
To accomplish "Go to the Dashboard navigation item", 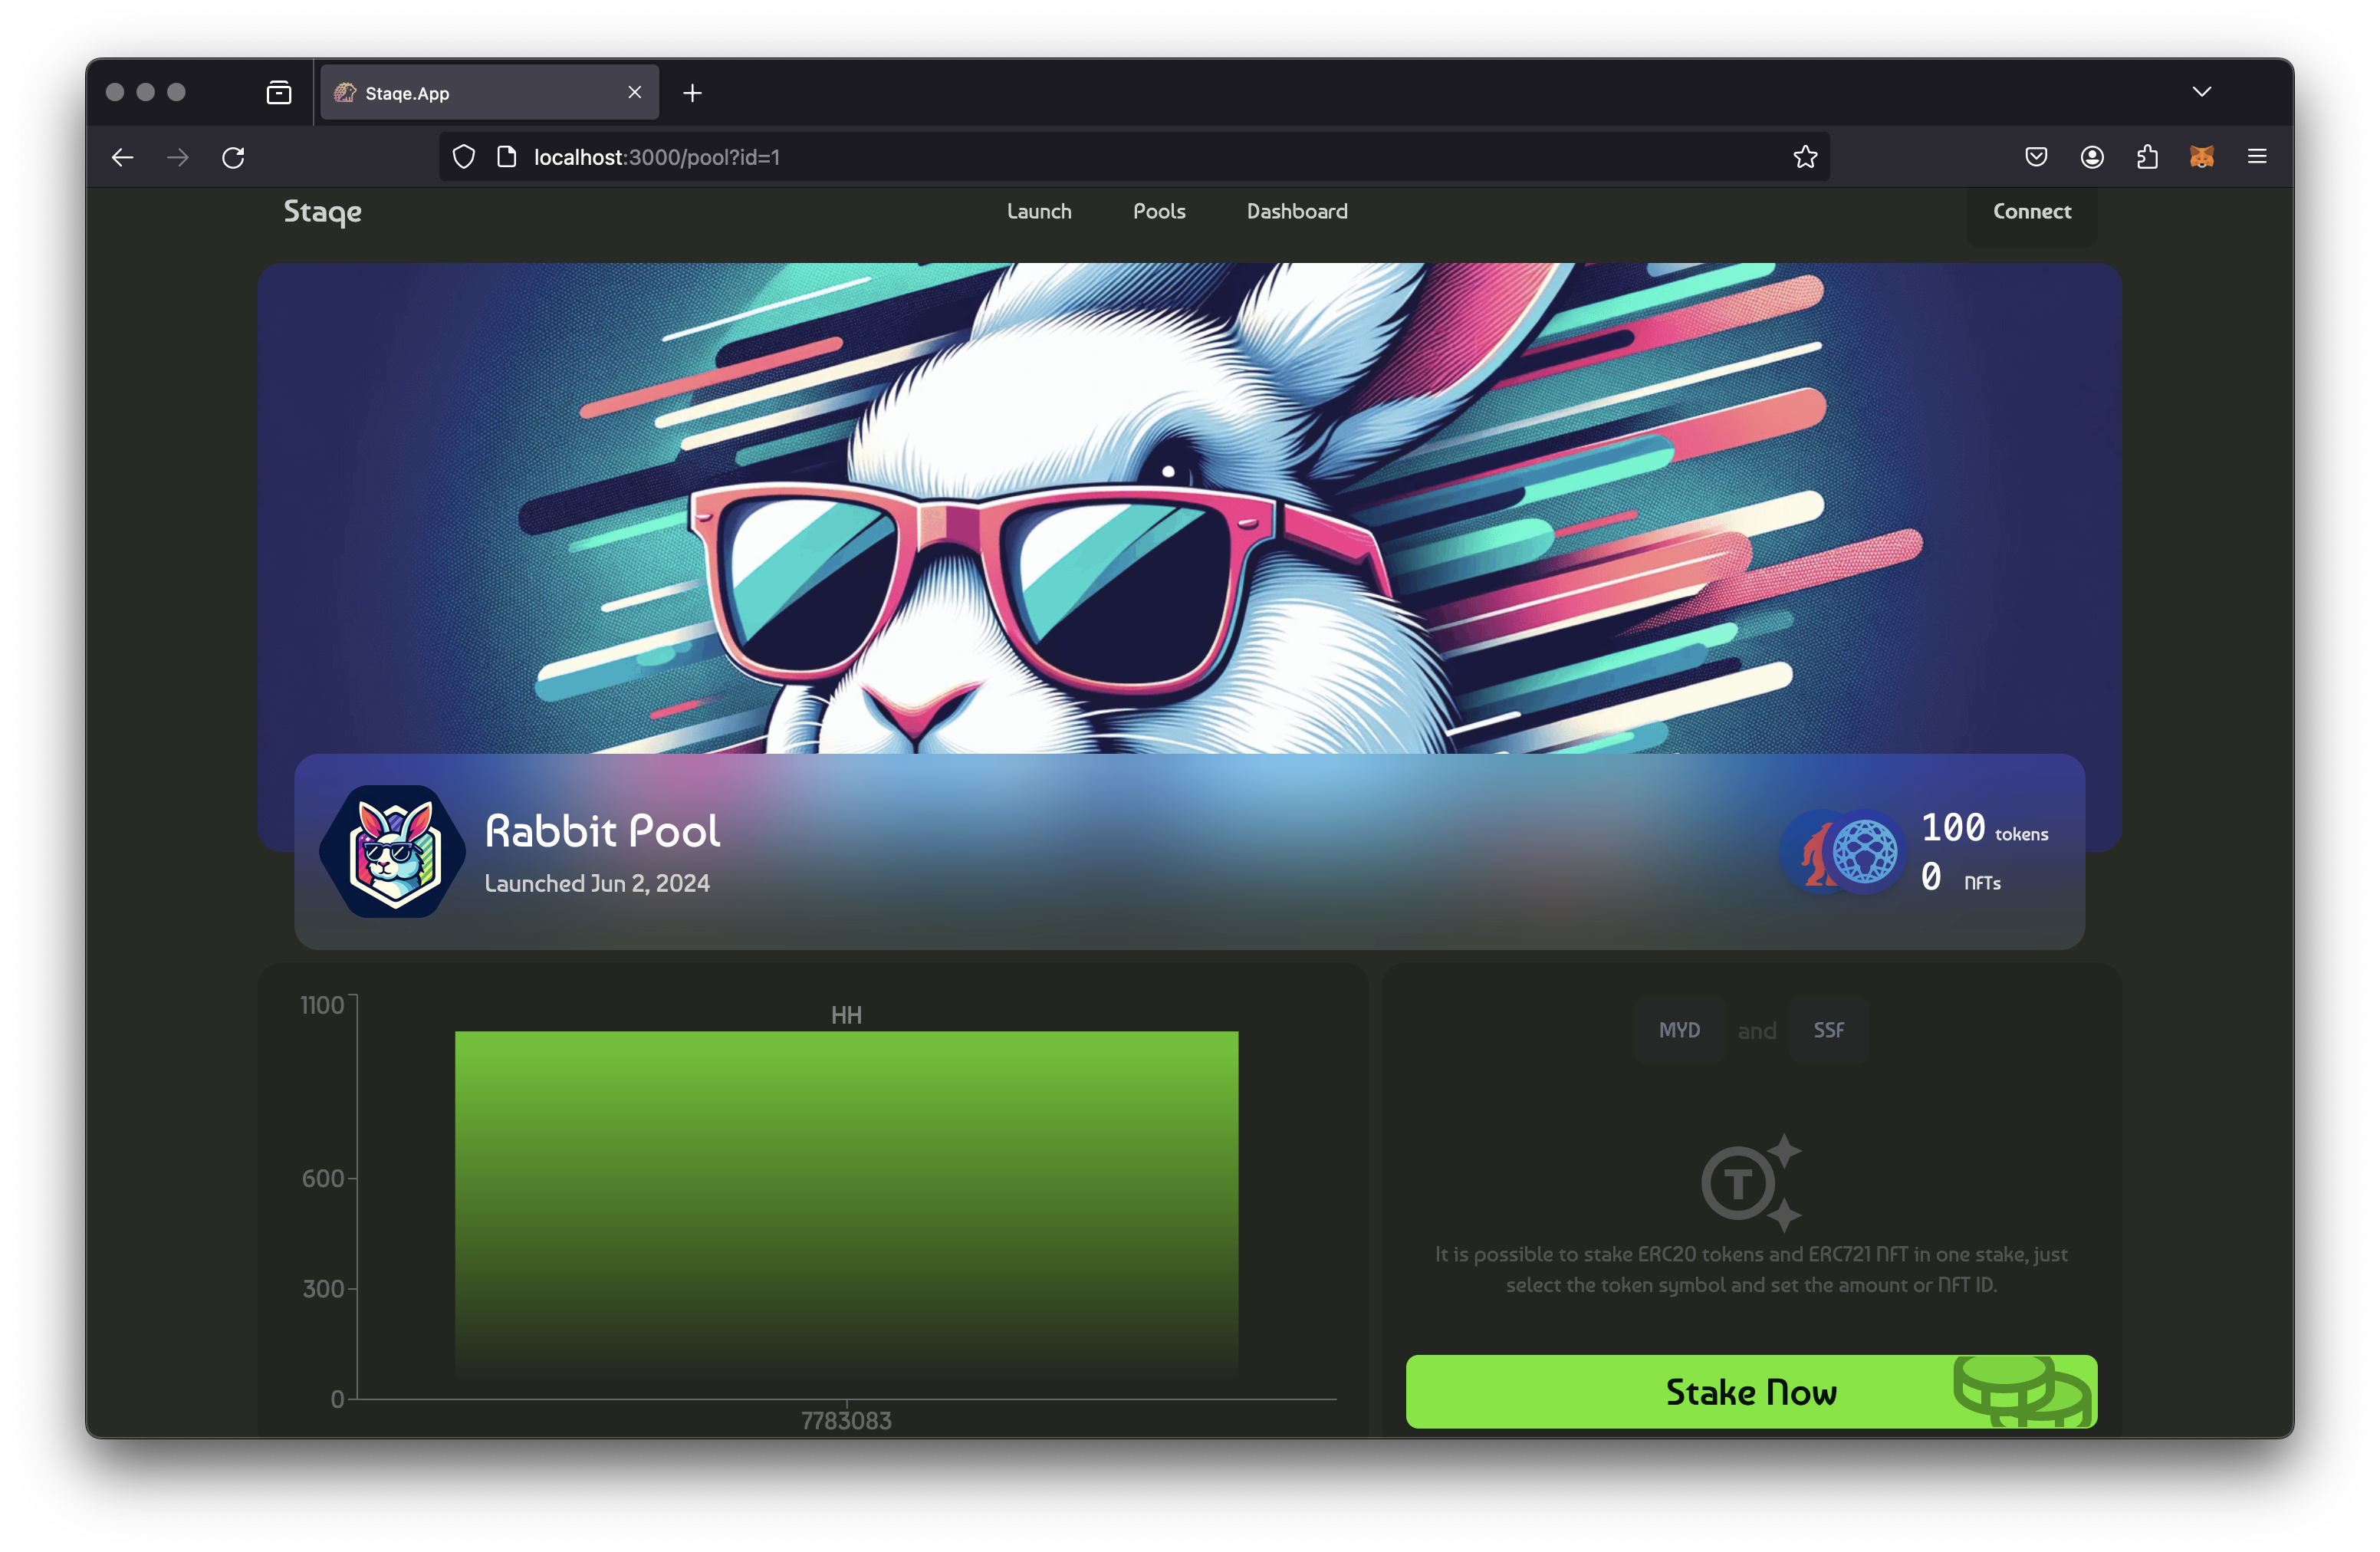I will pos(1296,211).
